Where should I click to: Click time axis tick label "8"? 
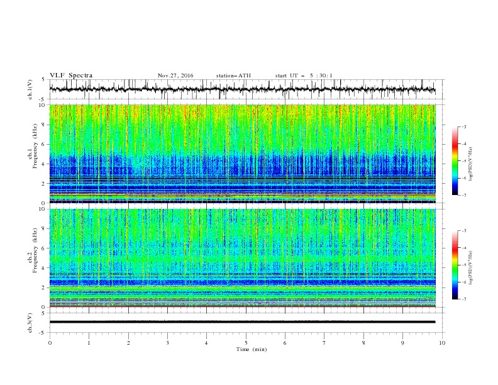pyautogui.click(x=363, y=343)
